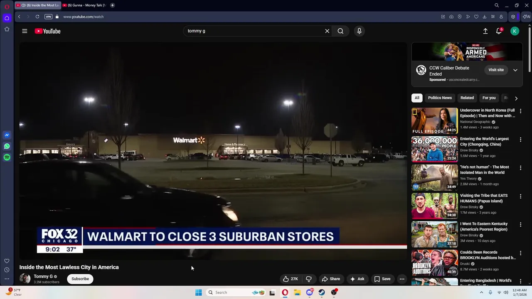Save video to a playlist
This screenshot has width=532, height=299.
click(382, 279)
